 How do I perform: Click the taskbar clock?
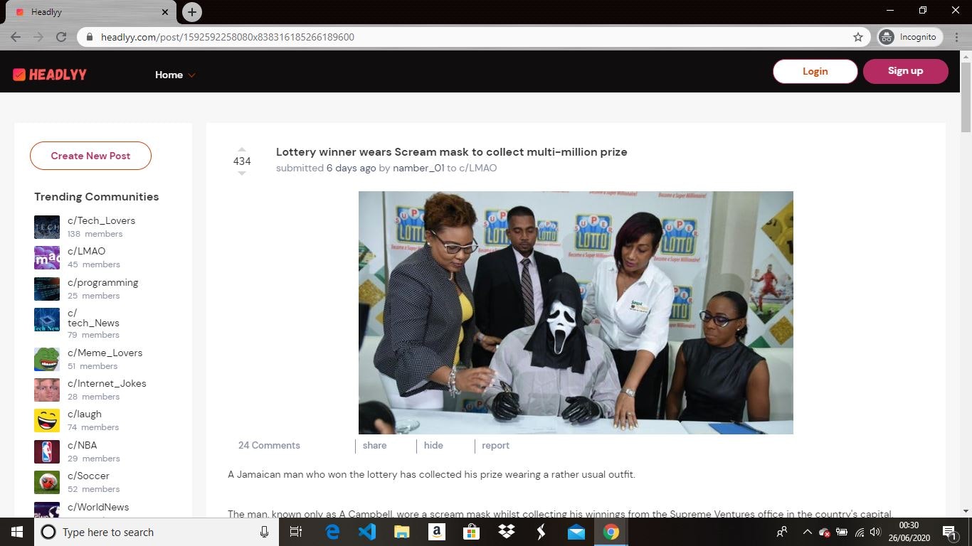click(x=909, y=532)
